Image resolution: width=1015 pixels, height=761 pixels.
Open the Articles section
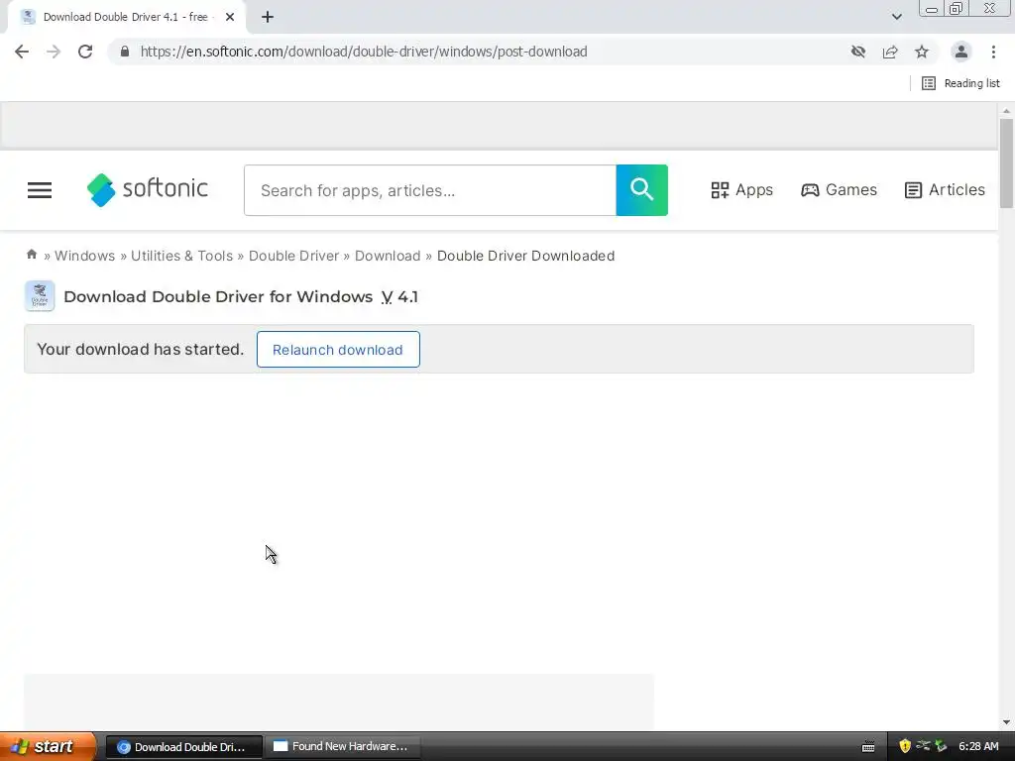(945, 190)
